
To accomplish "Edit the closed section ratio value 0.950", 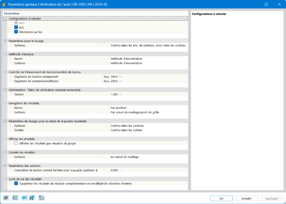I will (x=114, y=170).
